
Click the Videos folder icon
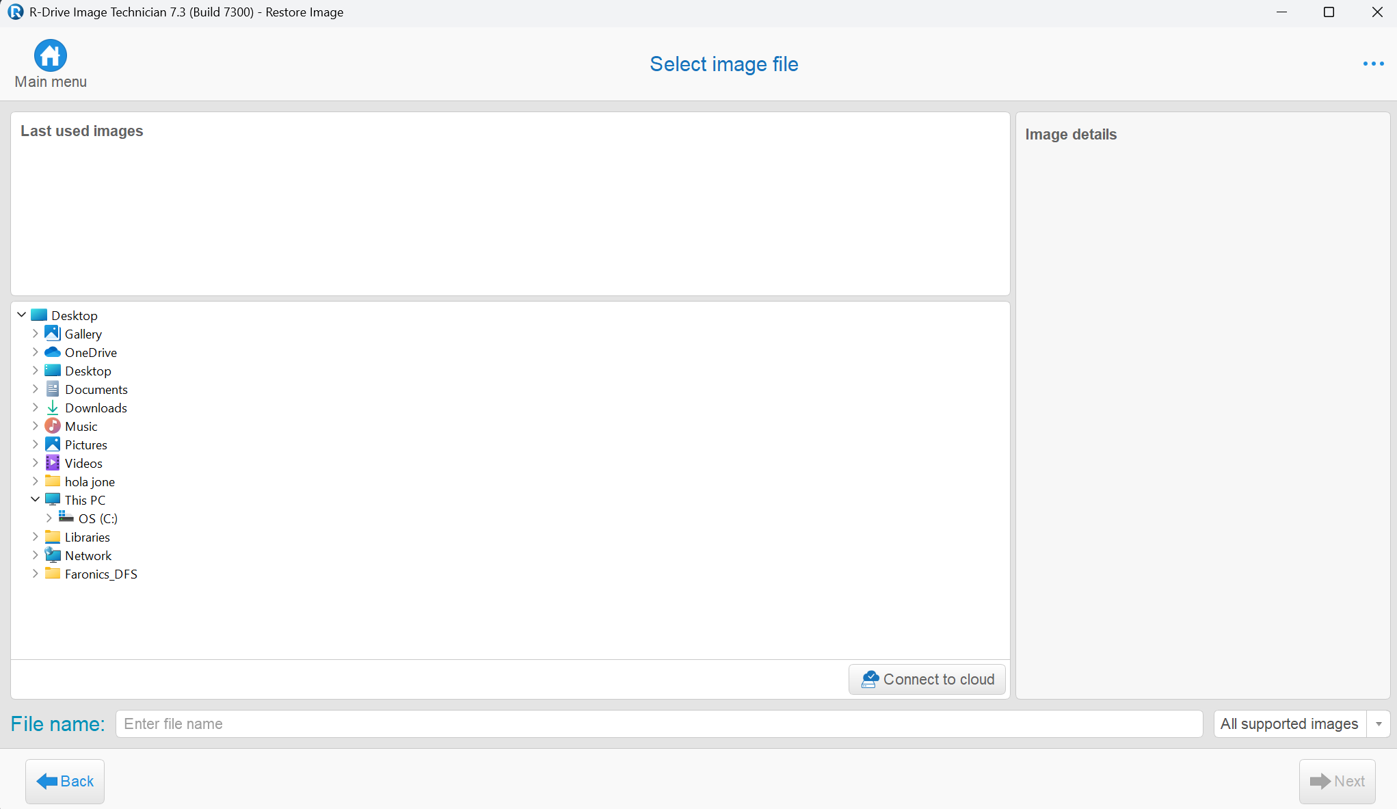53,462
